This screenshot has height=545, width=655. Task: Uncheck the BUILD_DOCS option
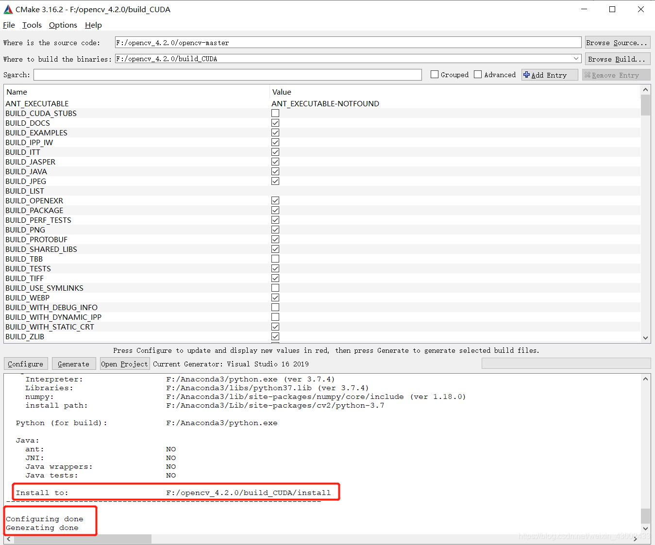click(x=275, y=123)
